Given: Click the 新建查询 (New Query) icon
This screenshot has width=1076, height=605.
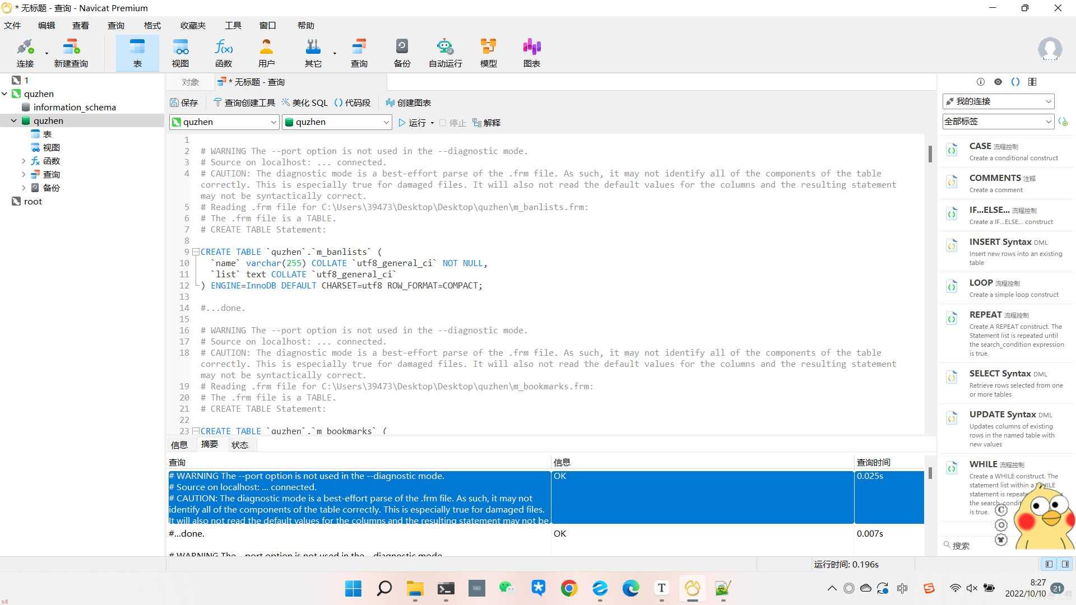Looking at the screenshot, I should click(x=71, y=52).
